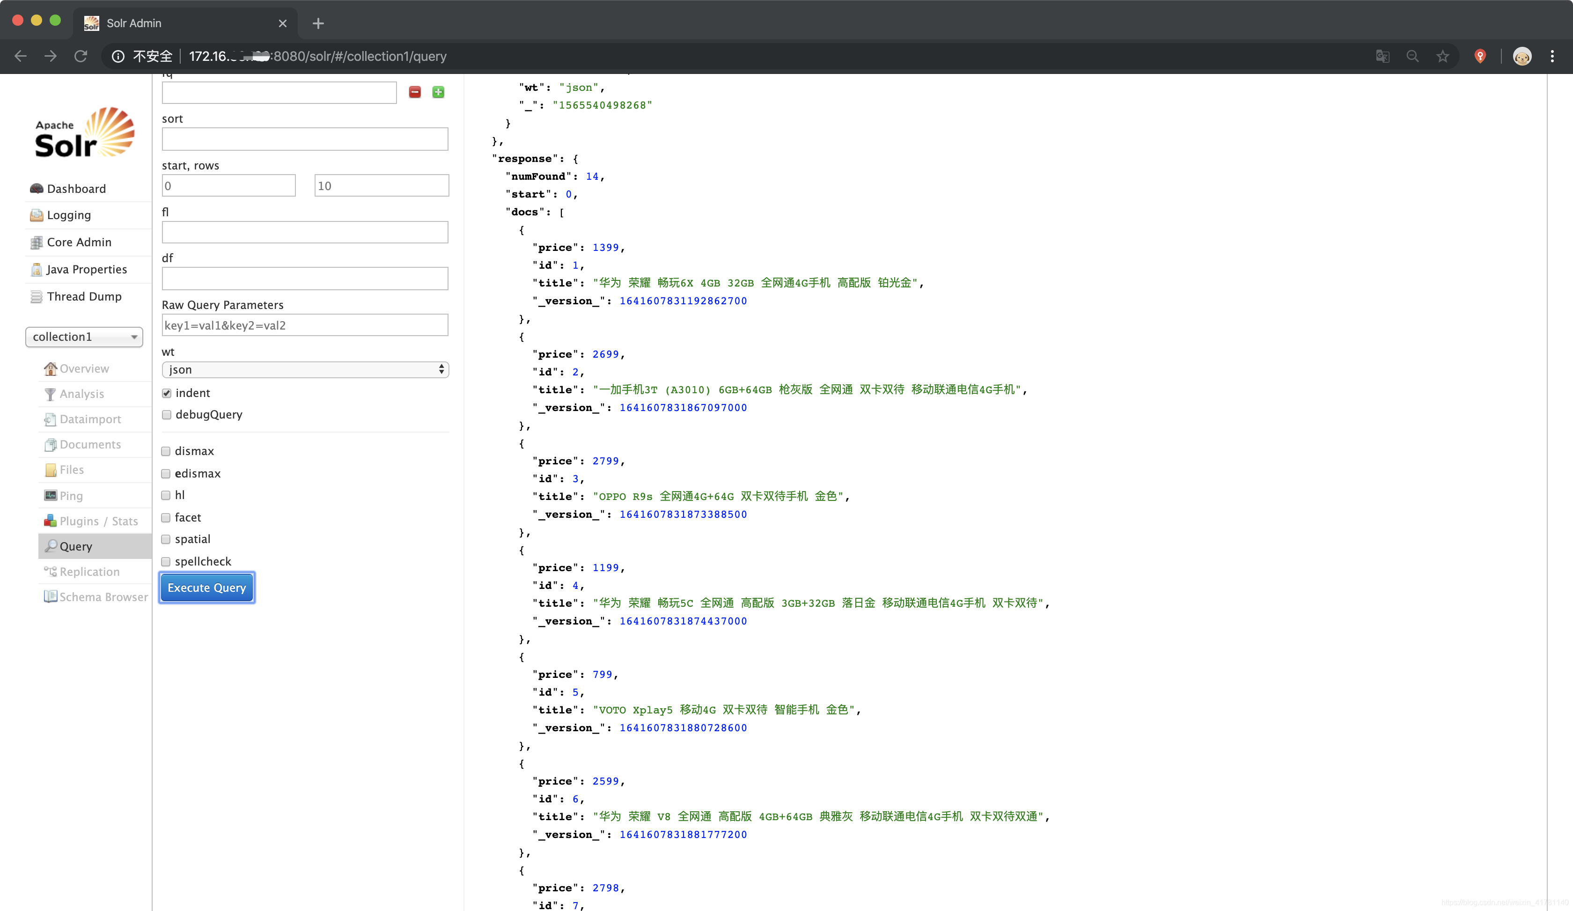Click the Thread Dump icon

pyautogui.click(x=37, y=296)
